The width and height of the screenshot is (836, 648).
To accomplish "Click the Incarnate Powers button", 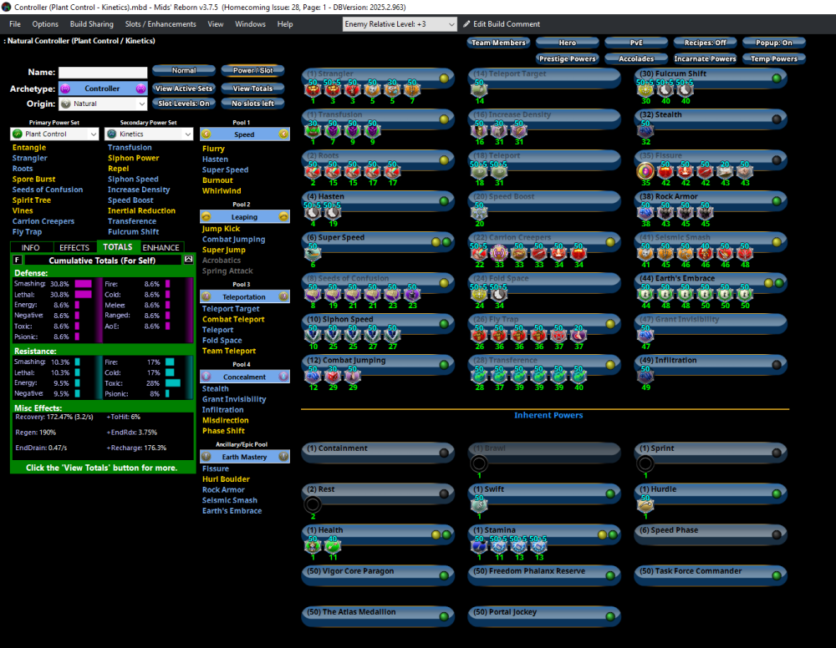I will [705, 59].
